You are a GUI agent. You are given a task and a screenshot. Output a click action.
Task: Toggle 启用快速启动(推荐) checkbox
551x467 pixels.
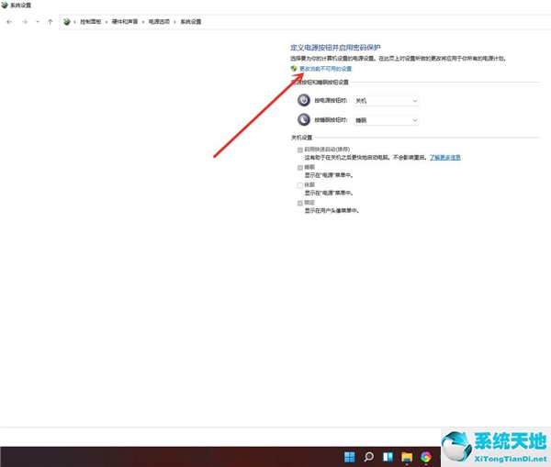[300, 150]
